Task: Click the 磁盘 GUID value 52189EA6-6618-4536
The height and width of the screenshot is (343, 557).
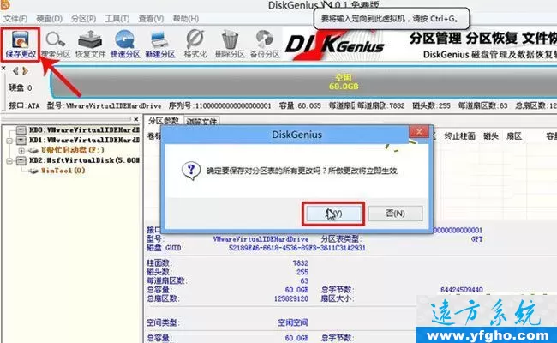Action: point(297,248)
